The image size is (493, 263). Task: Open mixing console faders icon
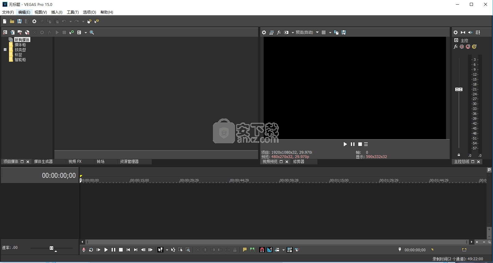478,32
